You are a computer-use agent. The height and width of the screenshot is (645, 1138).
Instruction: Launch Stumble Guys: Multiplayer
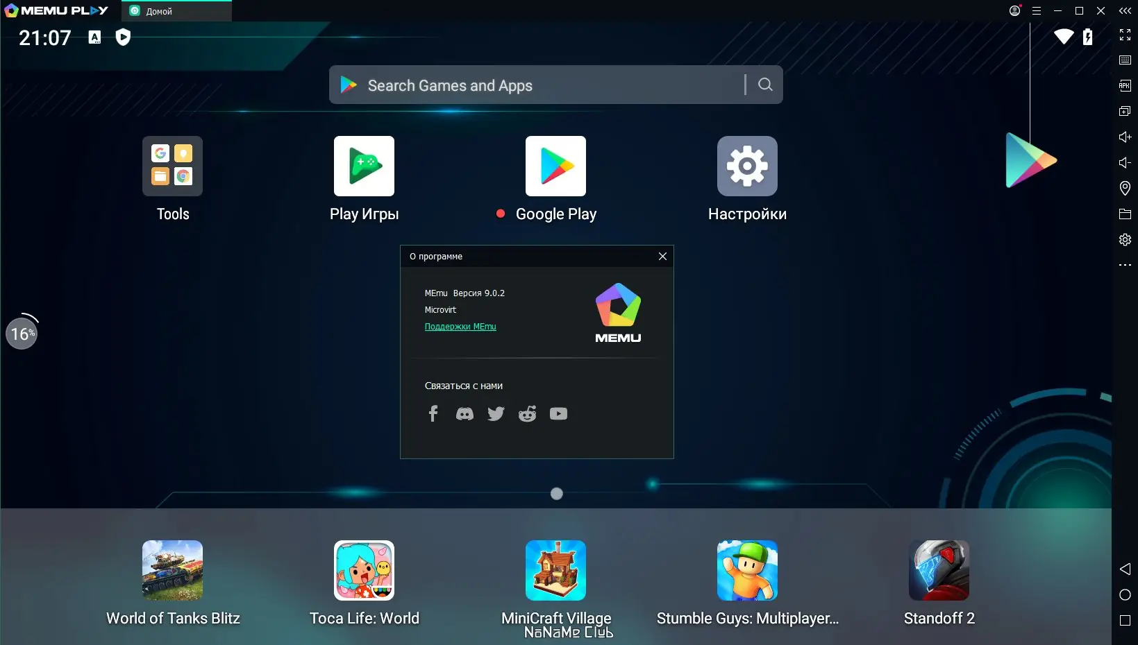747,570
